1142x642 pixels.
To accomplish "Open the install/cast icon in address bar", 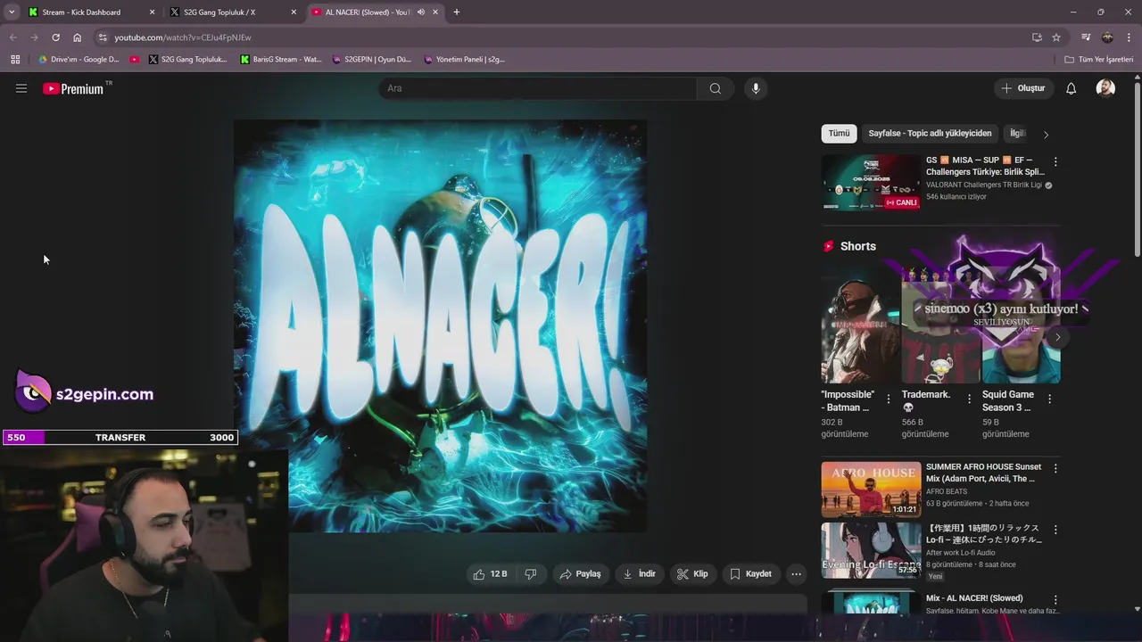I will [x=1037, y=37].
